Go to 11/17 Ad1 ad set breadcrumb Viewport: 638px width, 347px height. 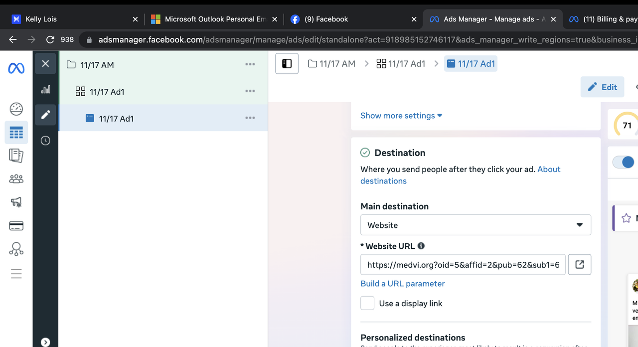point(401,63)
